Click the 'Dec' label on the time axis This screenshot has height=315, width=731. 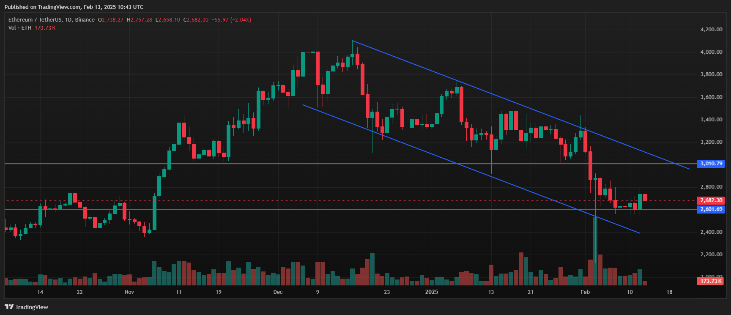click(278, 292)
